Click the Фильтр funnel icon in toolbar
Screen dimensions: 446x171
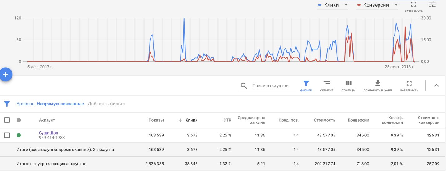click(x=306, y=83)
